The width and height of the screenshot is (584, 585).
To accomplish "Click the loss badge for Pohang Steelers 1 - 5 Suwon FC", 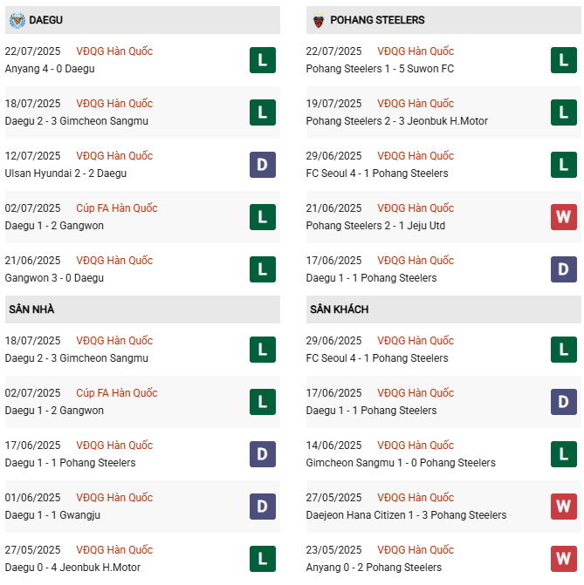I will click(563, 60).
